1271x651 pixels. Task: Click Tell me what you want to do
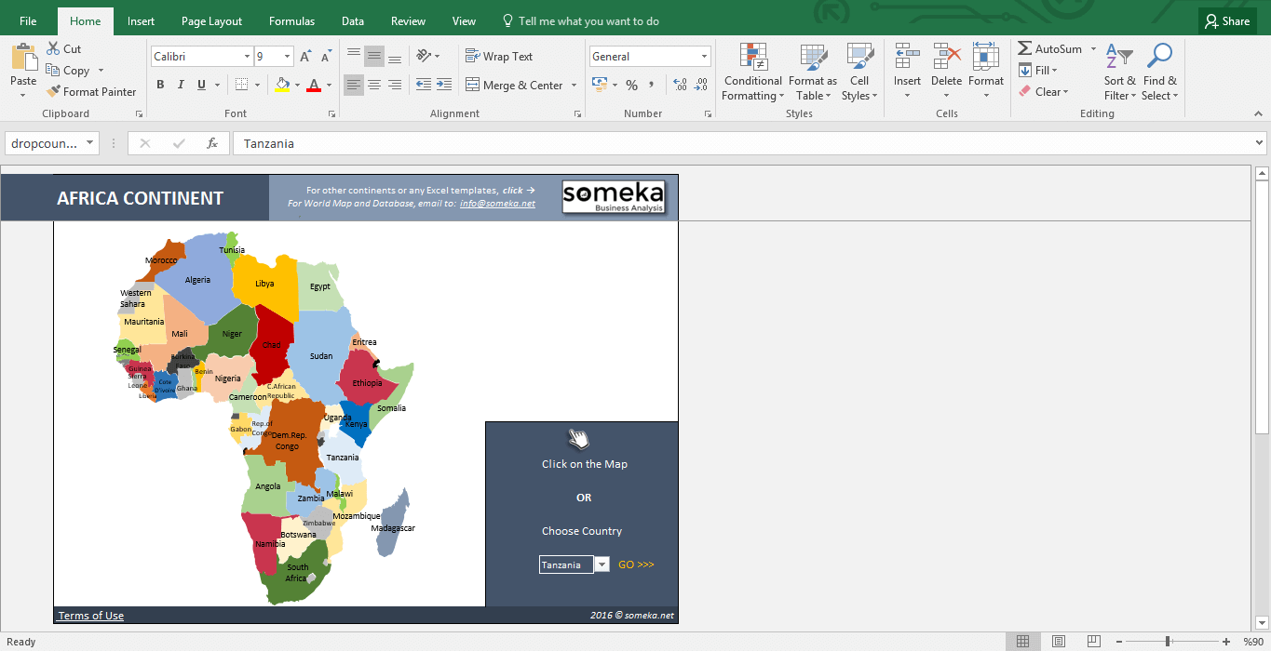(580, 21)
